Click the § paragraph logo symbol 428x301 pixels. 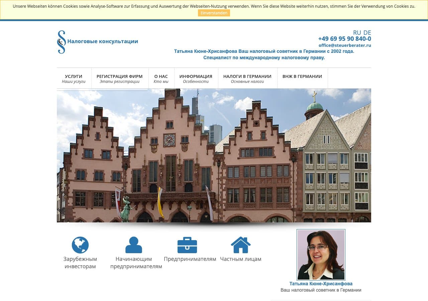point(61,41)
